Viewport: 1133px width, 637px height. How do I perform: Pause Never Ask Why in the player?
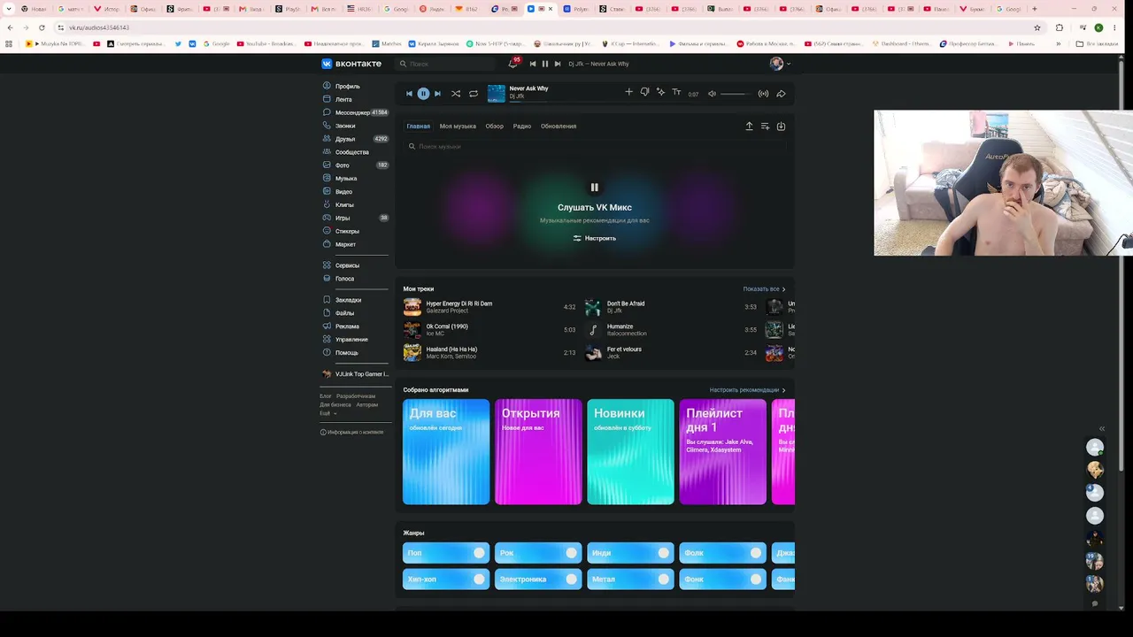[423, 93]
